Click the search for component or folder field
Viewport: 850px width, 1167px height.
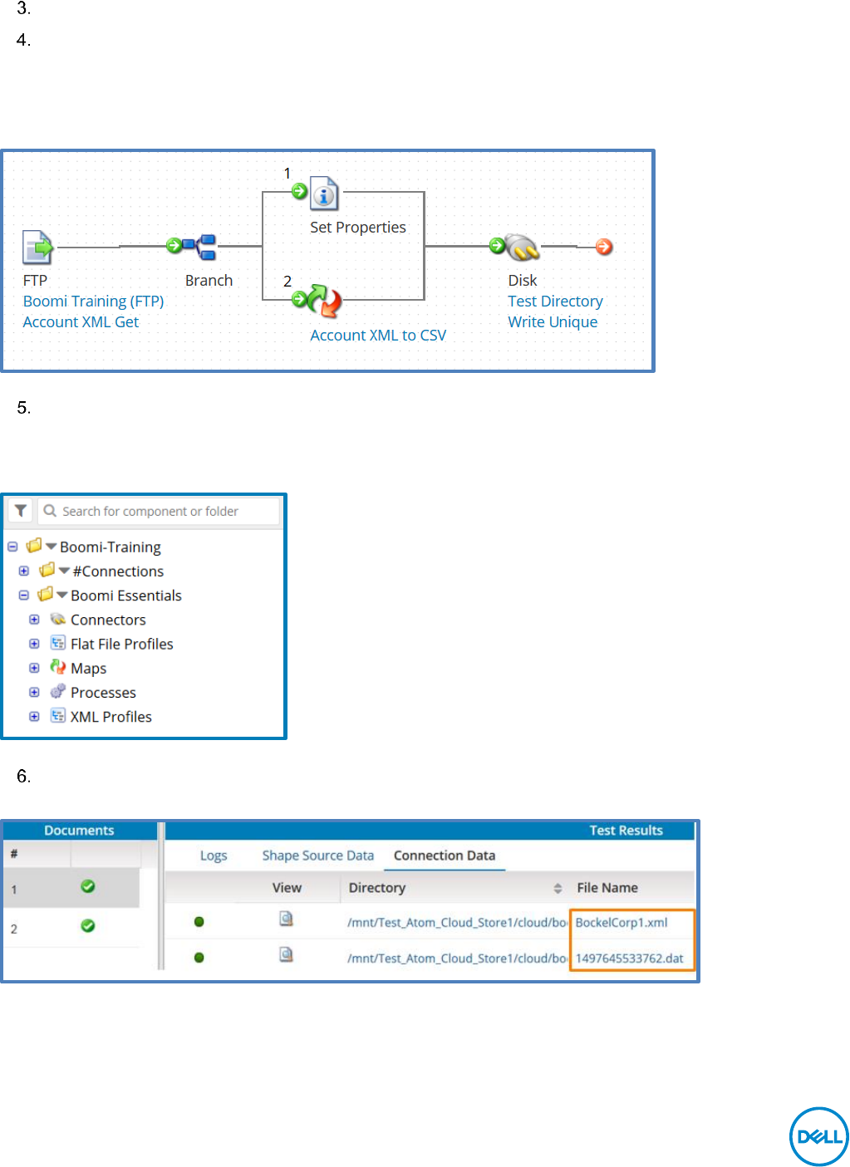coord(159,511)
